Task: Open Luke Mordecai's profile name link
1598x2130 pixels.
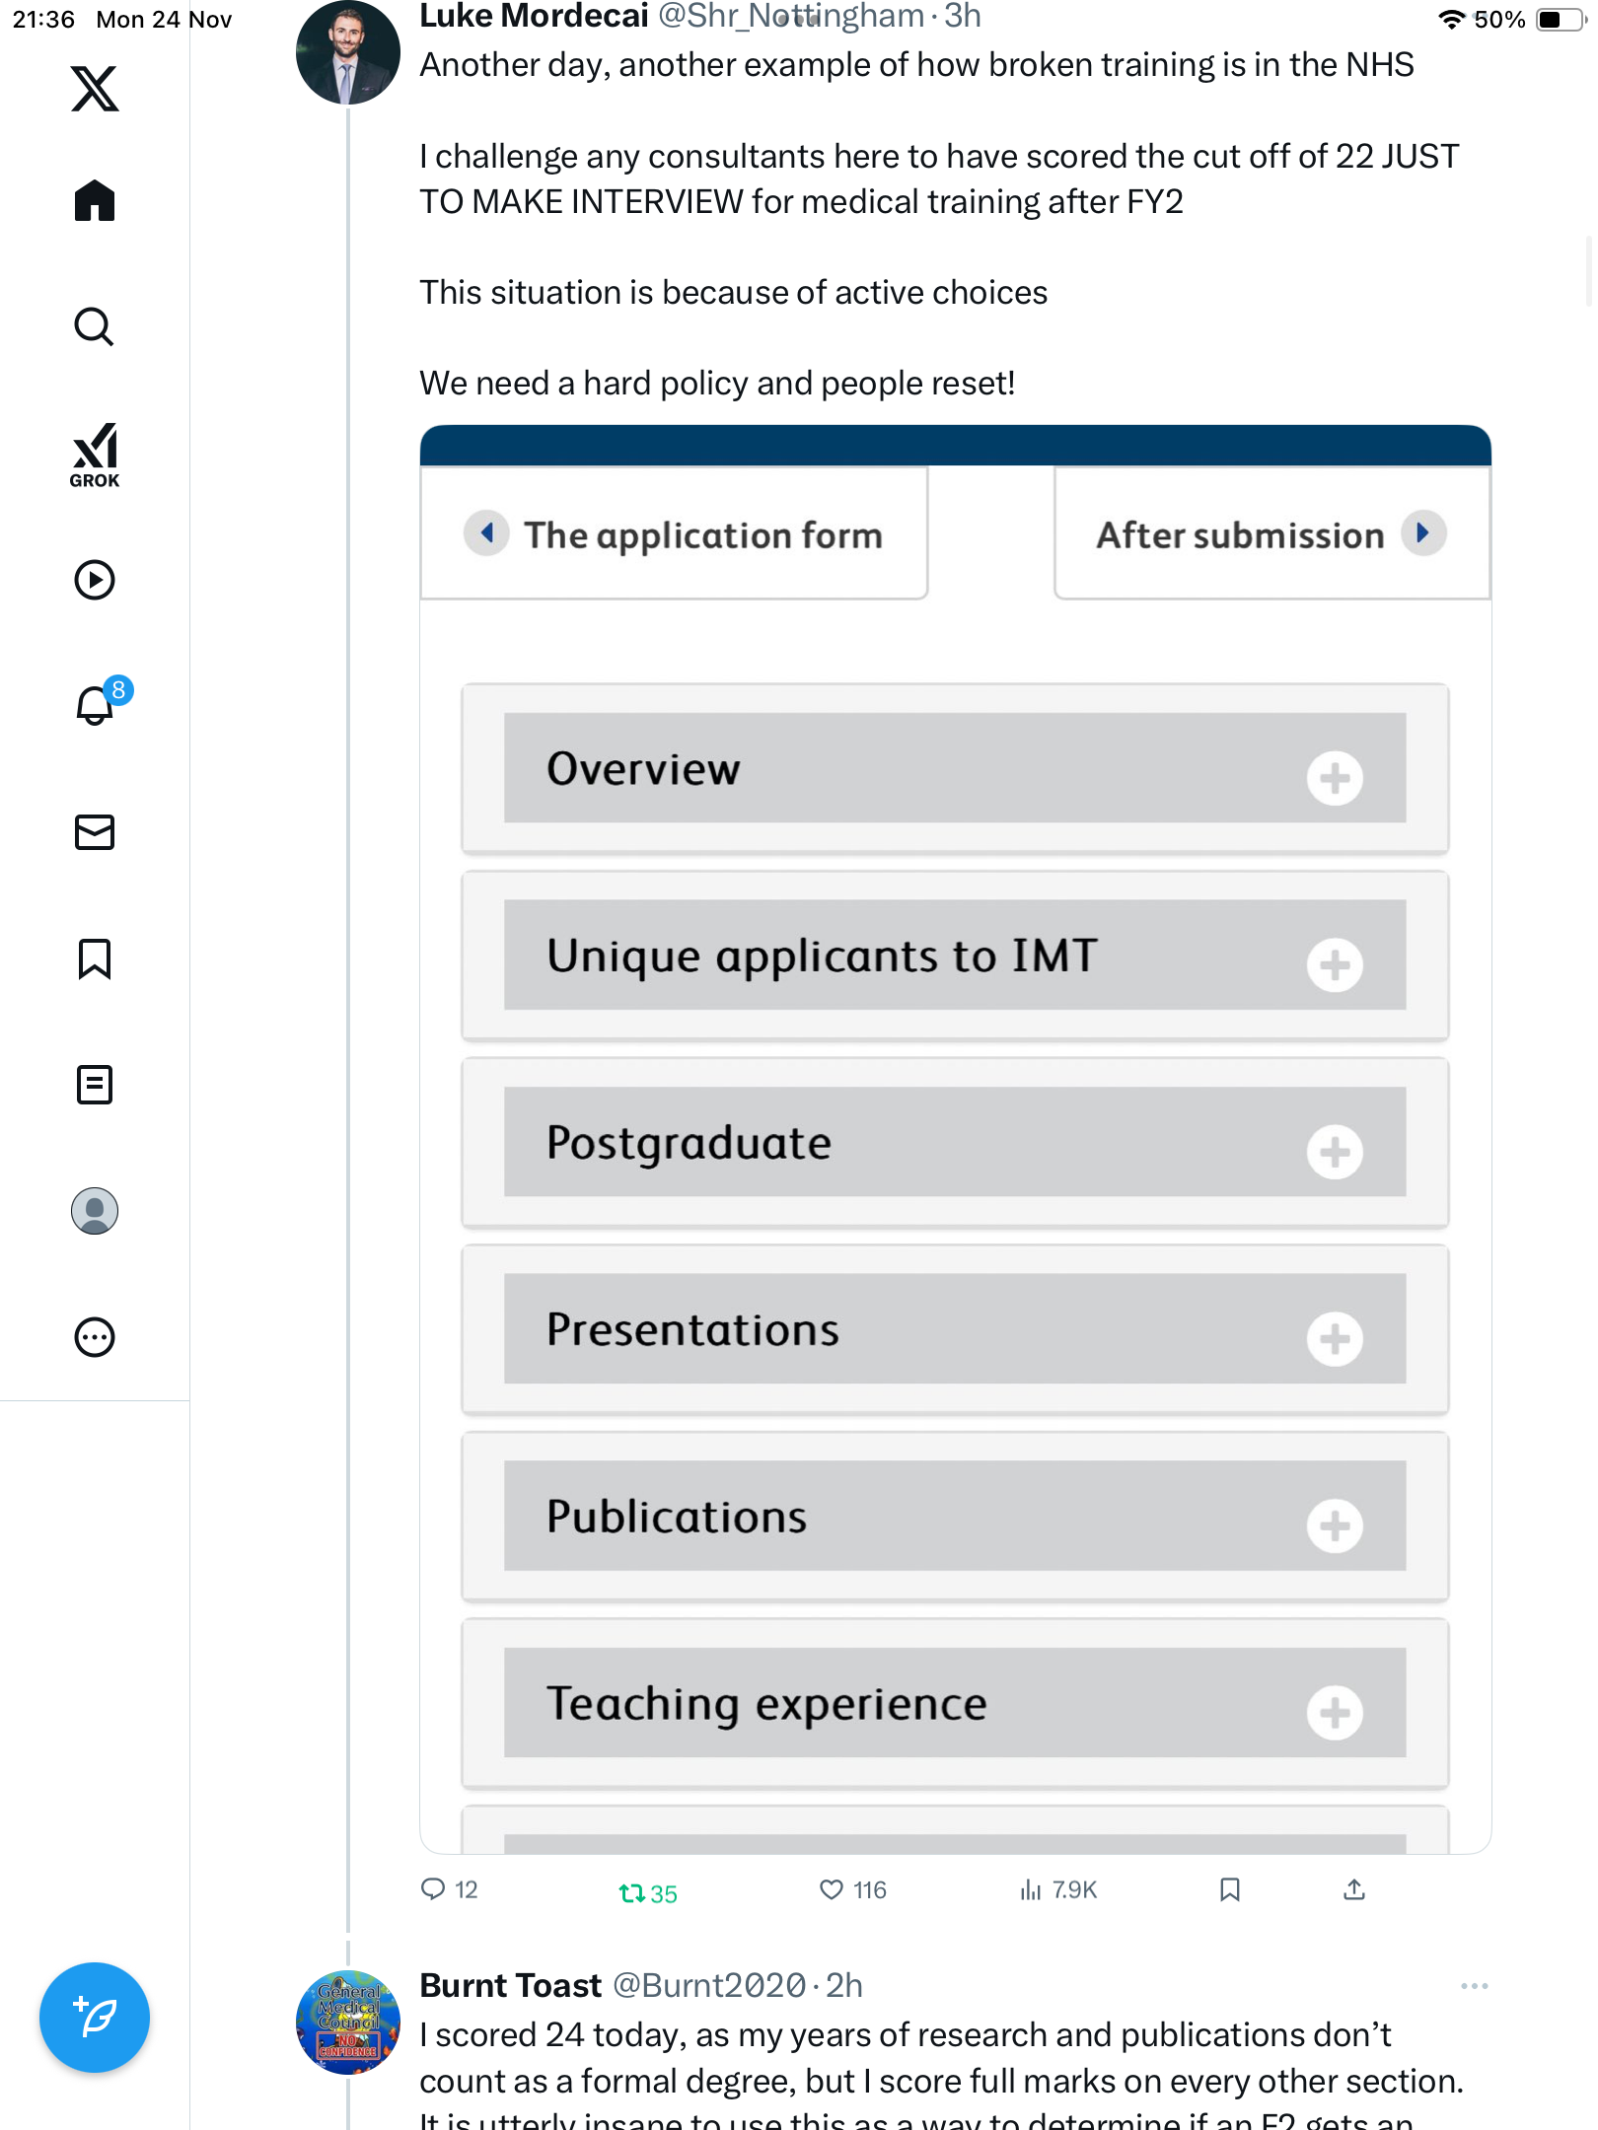Action: [x=534, y=16]
